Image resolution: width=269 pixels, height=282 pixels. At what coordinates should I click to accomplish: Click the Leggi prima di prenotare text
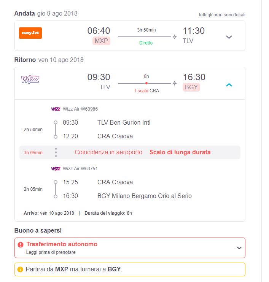[x=51, y=252]
